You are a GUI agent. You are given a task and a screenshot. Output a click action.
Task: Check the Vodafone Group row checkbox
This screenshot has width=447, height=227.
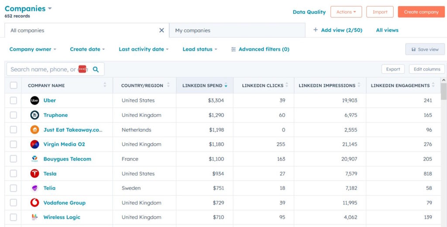pyautogui.click(x=14, y=203)
